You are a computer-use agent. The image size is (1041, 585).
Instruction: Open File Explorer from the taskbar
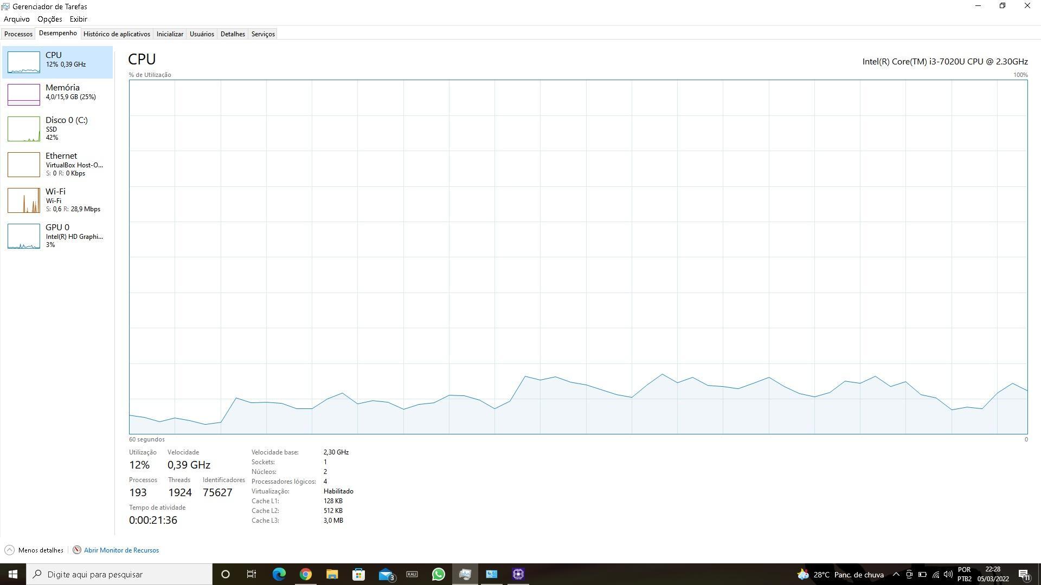tap(332, 574)
